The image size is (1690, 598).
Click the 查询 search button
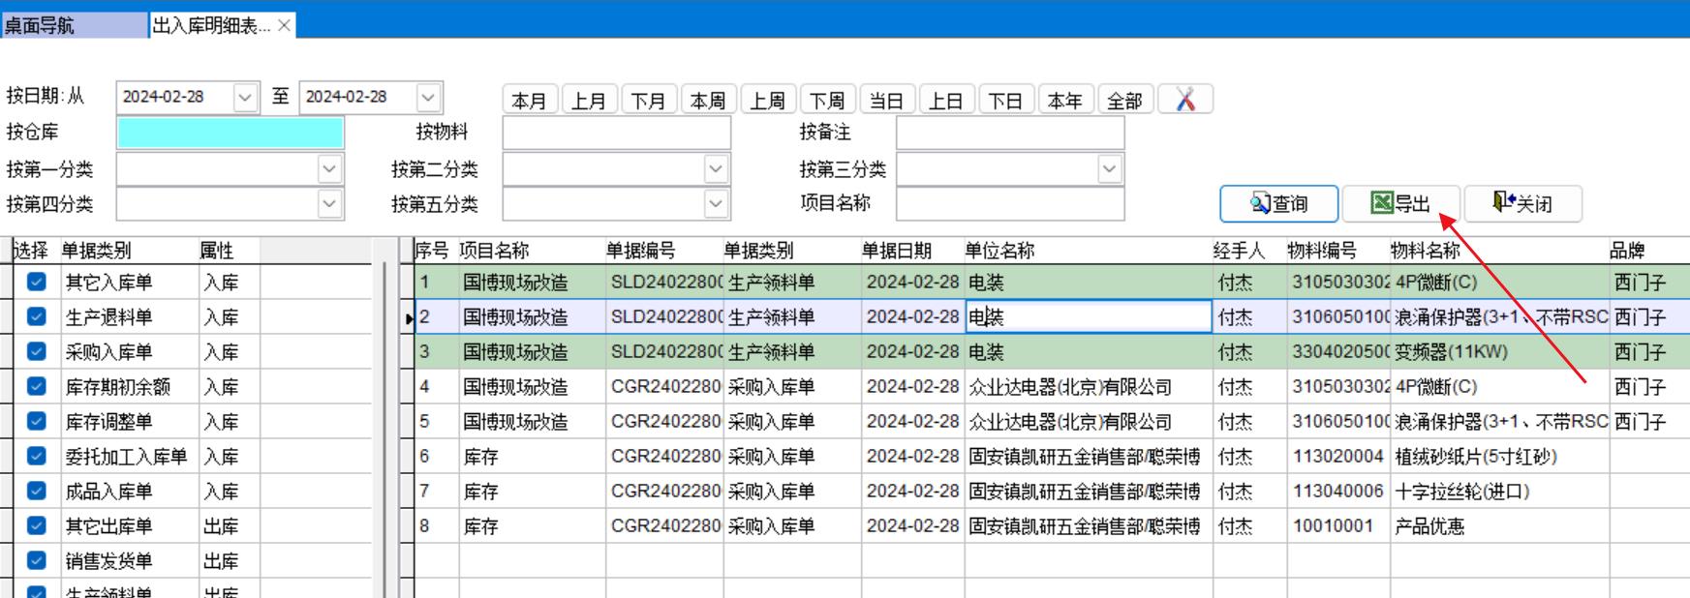(1278, 203)
